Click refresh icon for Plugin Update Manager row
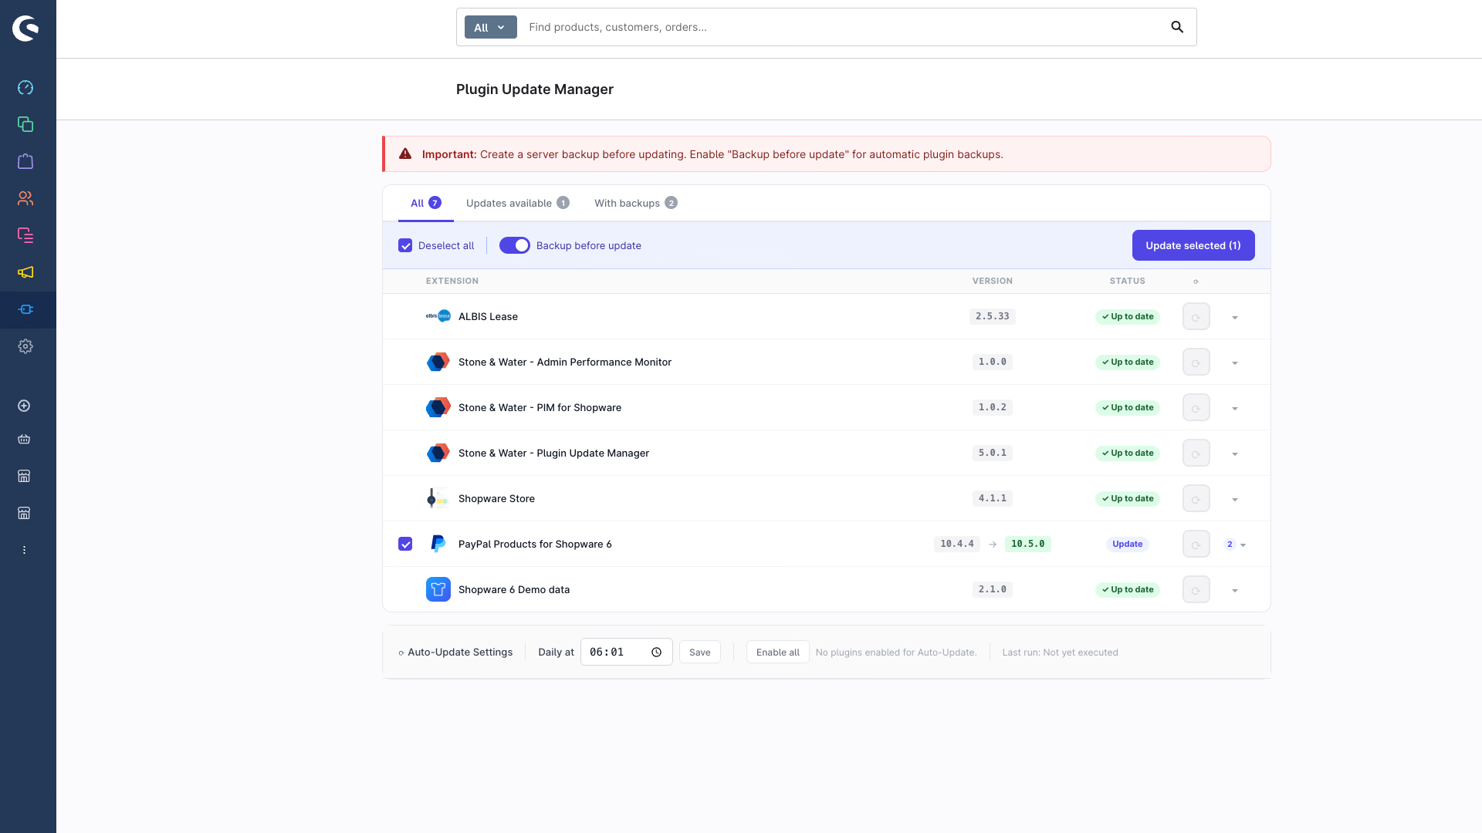 1196,454
